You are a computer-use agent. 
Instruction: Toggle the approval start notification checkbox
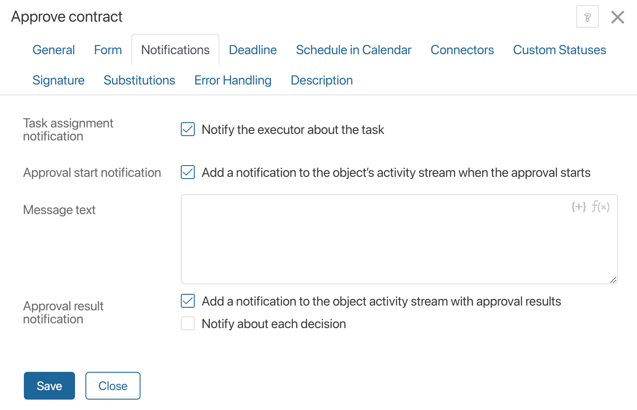tap(188, 172)
